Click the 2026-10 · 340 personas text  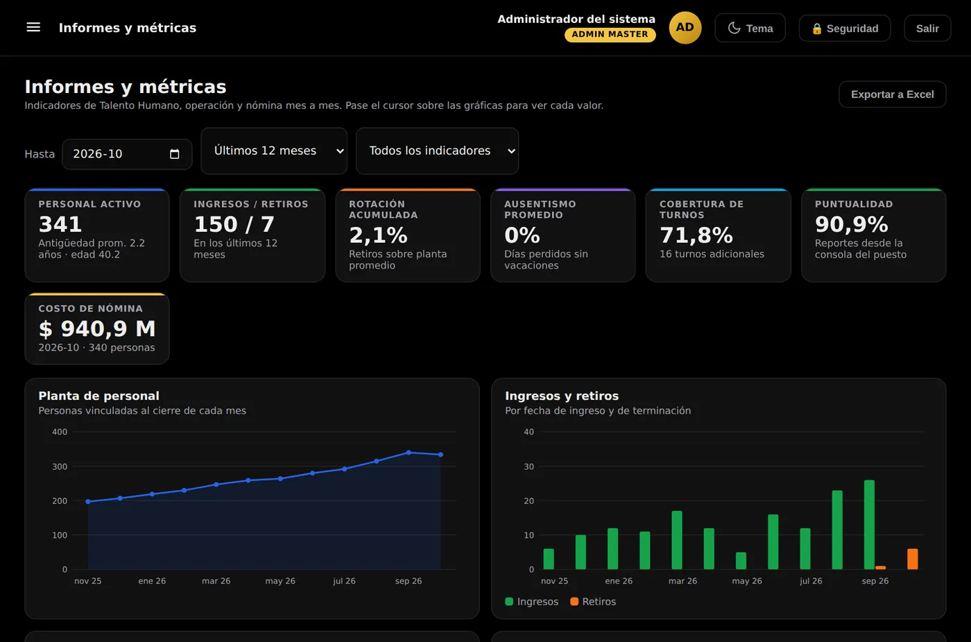pos(96,348)
